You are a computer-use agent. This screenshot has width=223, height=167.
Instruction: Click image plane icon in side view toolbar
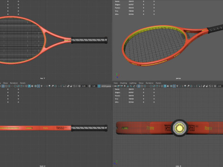[128, 86]
